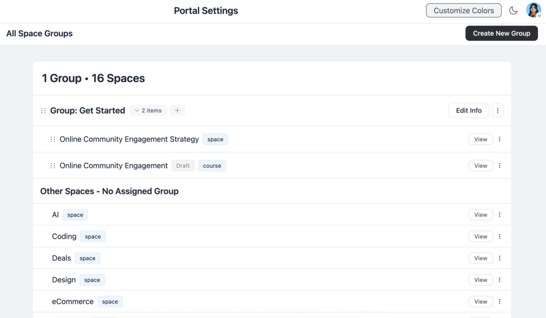This screenshot has height=318, width=546.
Task: Select the Online Community Engagement Strategy title
Action: pyautogui.click(x=129, y=139)
